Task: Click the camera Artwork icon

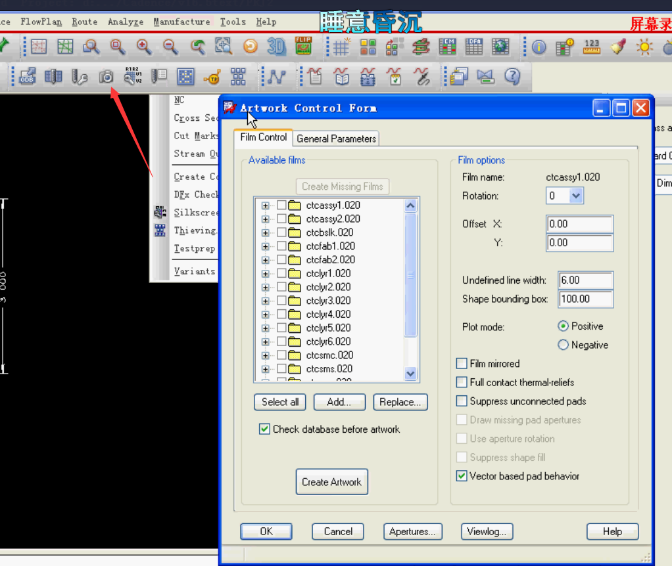Action: point(107,77)
